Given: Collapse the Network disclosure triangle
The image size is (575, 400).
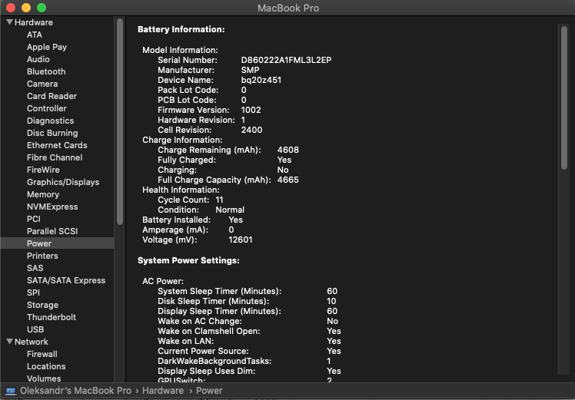Looking at the screenshot, I should click(9, 342).
